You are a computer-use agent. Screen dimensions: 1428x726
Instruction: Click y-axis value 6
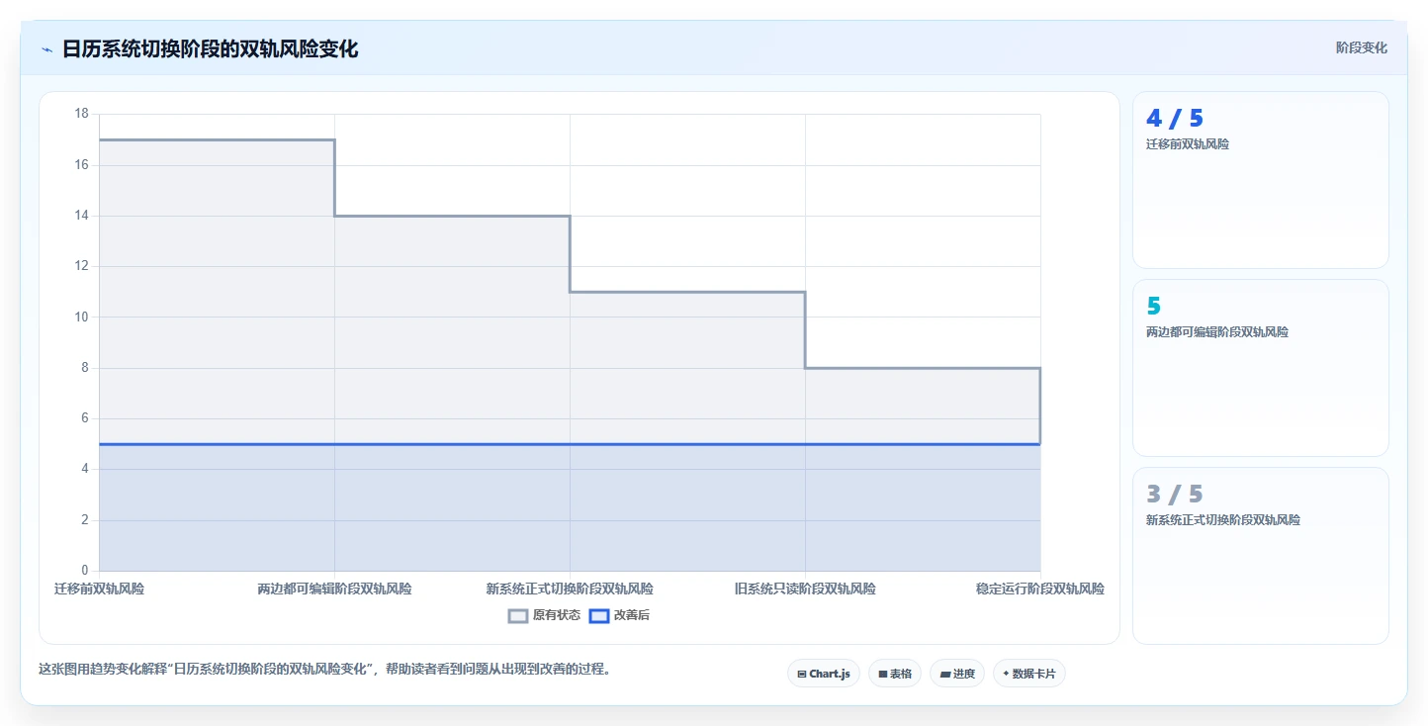point(84,418)
